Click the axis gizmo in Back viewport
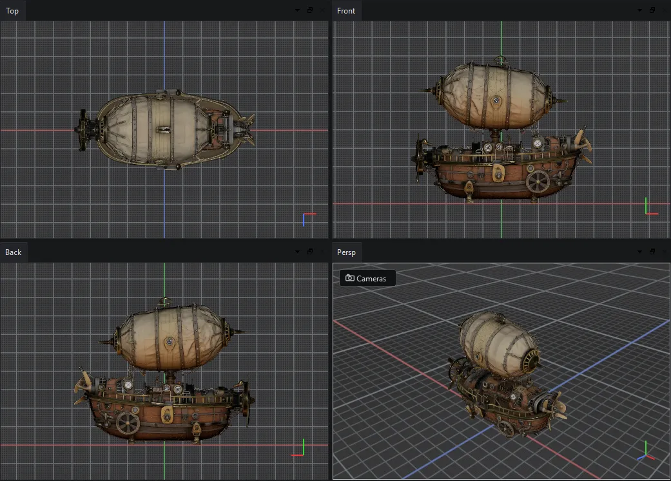The width and height of the screenshot is (671, 481). 298,448
